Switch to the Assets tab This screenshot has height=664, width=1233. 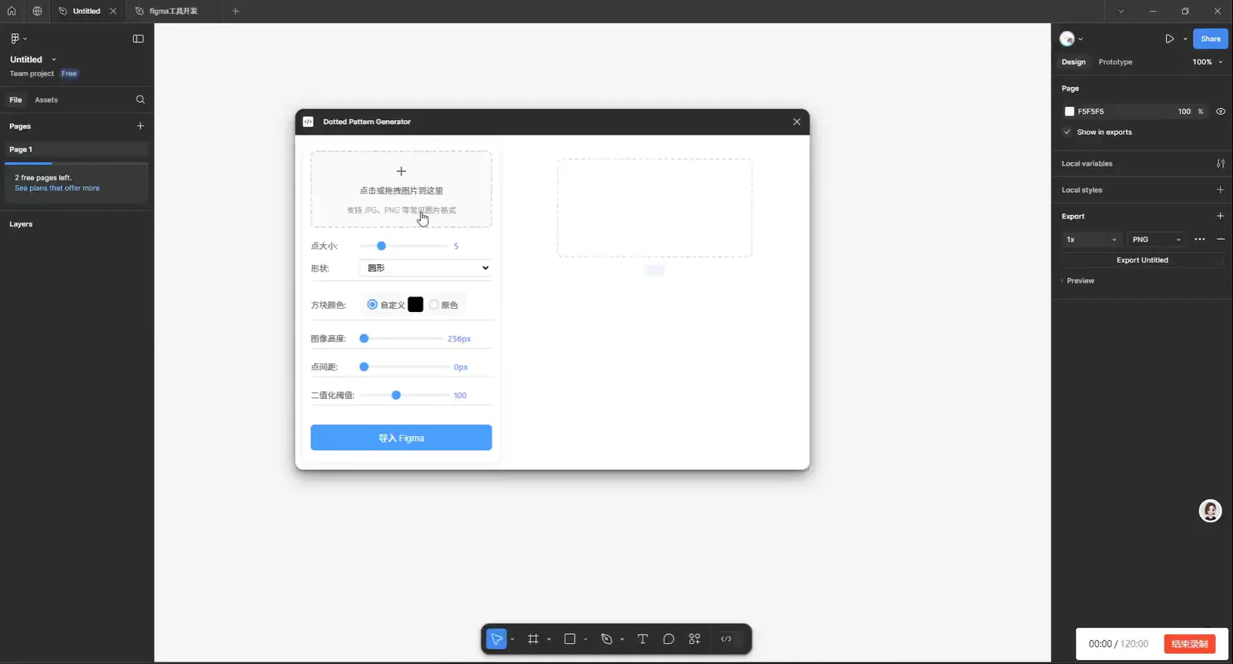tap(46, 99)
